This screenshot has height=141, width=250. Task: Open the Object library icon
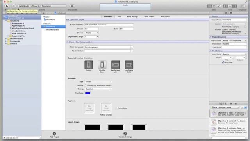[231, 103]
